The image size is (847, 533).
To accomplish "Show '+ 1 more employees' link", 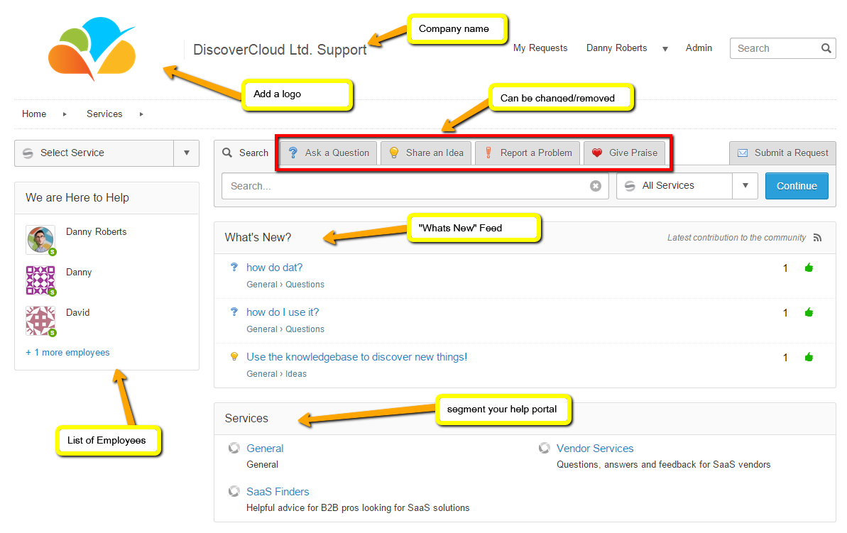I will (x=67, y=352).
